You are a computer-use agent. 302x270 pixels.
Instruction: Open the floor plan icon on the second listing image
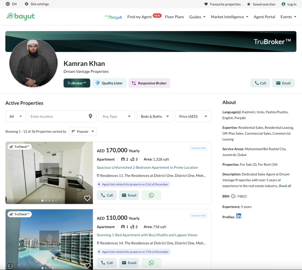(x=10, y=266)
